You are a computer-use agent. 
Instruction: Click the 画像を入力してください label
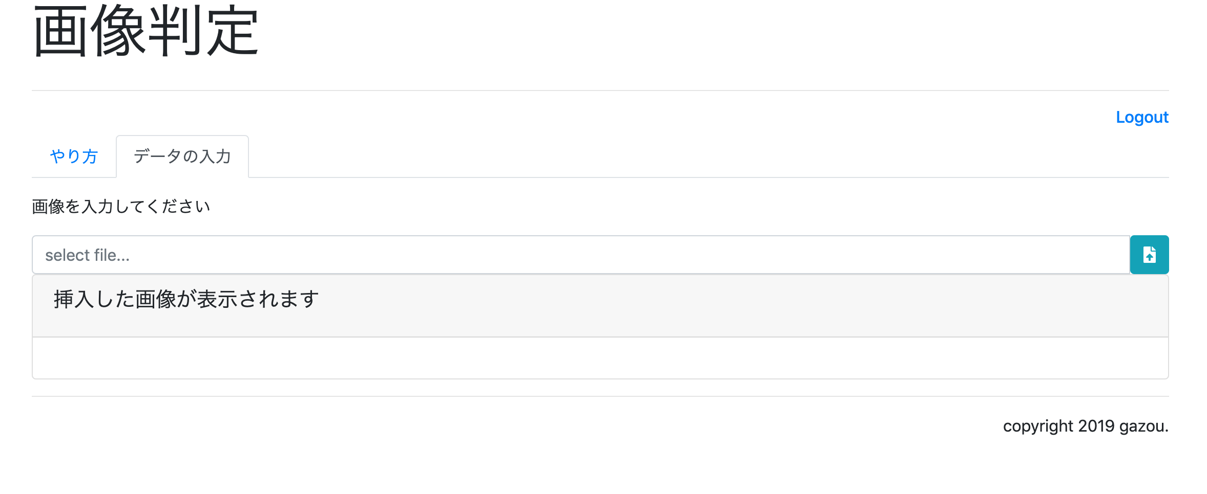121,207
